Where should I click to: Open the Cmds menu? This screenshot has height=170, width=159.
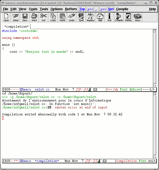[33, 9]
